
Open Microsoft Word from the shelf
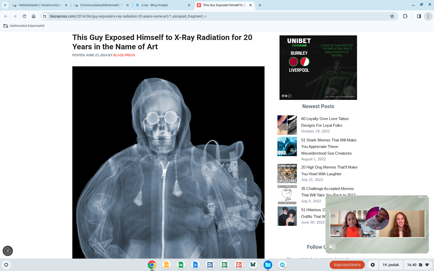(x=210, y=265)
